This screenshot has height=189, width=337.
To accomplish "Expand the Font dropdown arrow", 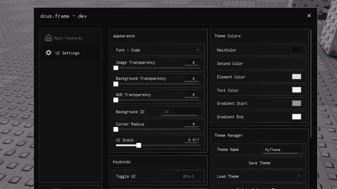I will [198, 50].
